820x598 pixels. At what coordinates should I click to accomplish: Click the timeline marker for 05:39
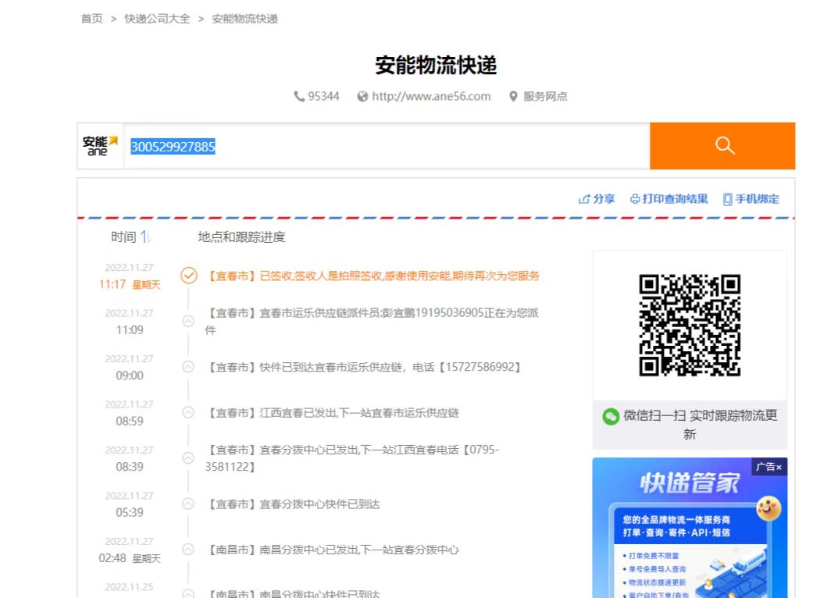coord(188,504)
